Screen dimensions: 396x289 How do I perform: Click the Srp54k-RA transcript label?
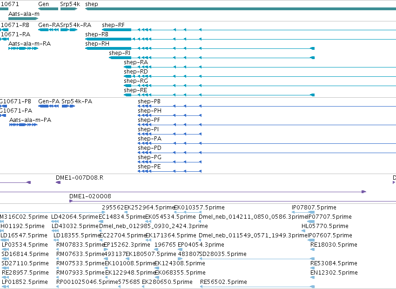75,25
